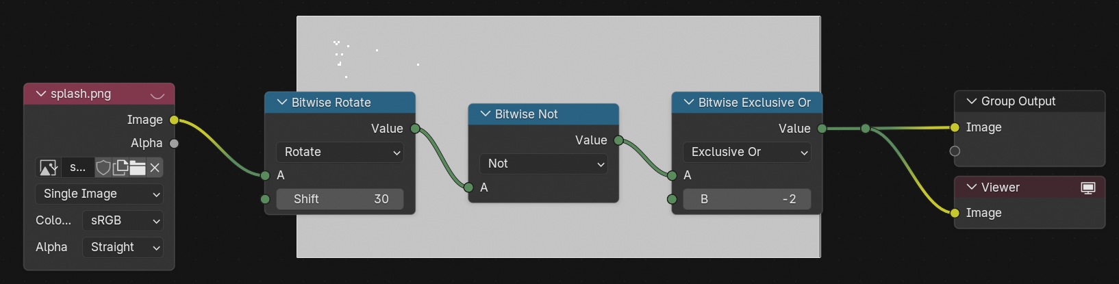Screen dimensions: 1119x284
Task: Unlink the image with the X icon
Action: (155, 168)
